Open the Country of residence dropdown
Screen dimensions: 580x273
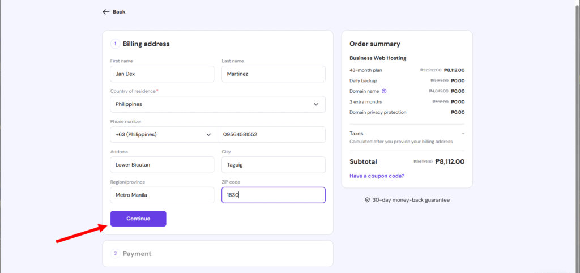click(x=218, y=104)
